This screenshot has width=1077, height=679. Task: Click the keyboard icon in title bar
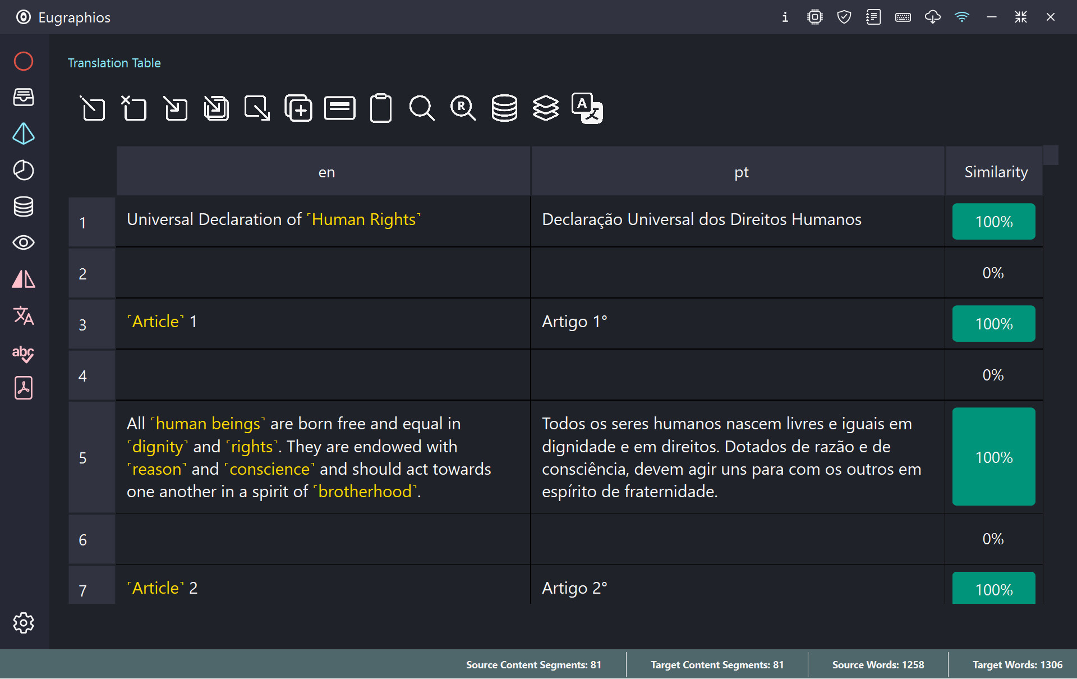tap(903, 17)
